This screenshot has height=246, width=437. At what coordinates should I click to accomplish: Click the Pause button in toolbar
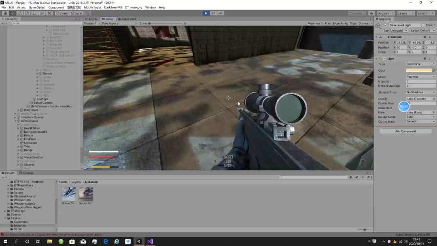click(214, 13)
